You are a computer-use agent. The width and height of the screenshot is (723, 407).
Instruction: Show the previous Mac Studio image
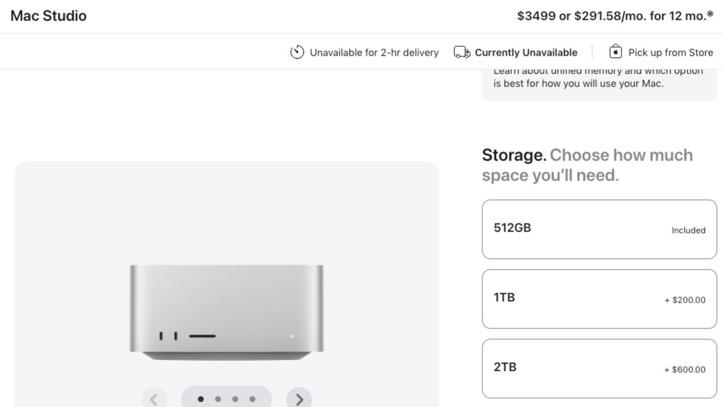coord(154,399)
